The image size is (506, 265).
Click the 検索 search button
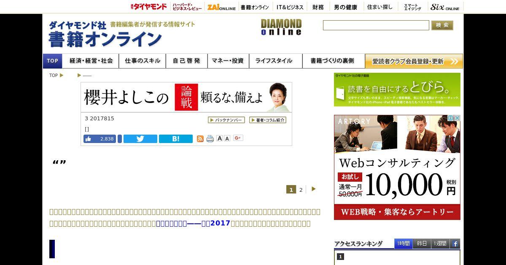[442, 25]
